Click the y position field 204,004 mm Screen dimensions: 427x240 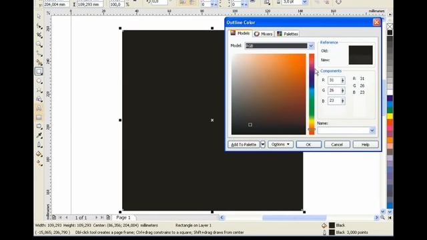[56, 5]
